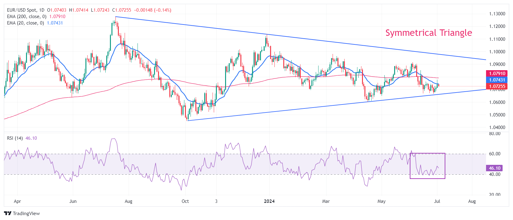Click the red 1.07255 current price label

coord(497,86)
